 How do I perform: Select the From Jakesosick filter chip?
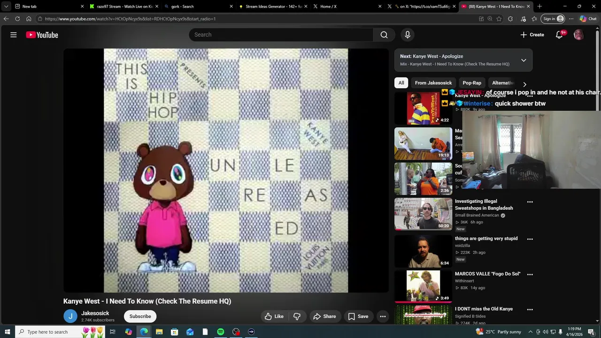tap(433, 83)
